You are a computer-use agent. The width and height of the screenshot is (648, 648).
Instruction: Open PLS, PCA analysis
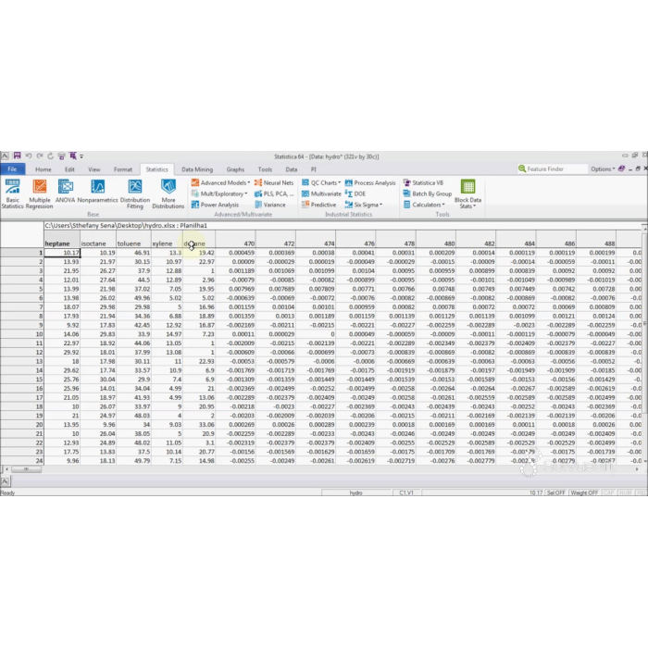[x=274, y=193]
